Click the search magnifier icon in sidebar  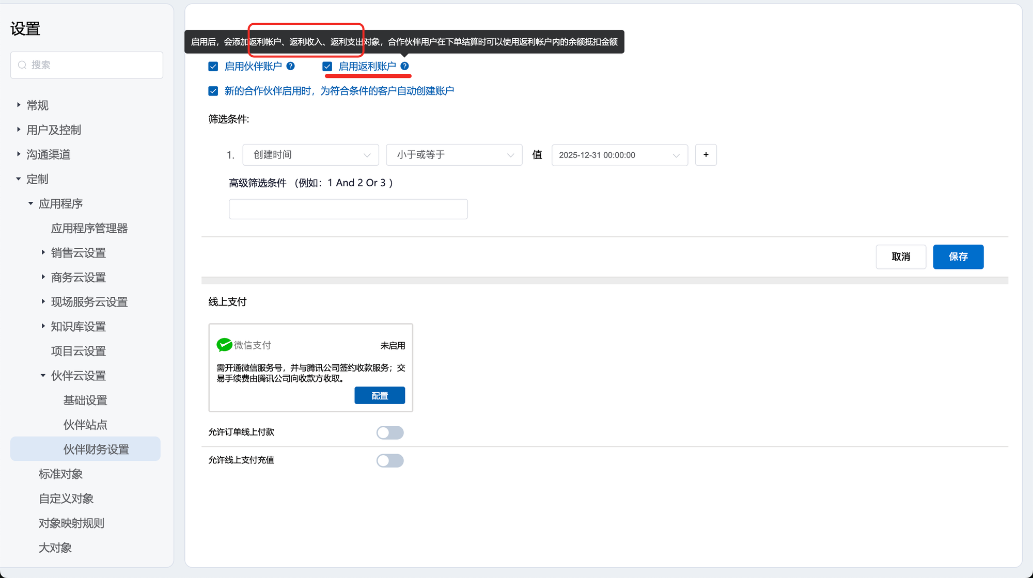[22, 65]
